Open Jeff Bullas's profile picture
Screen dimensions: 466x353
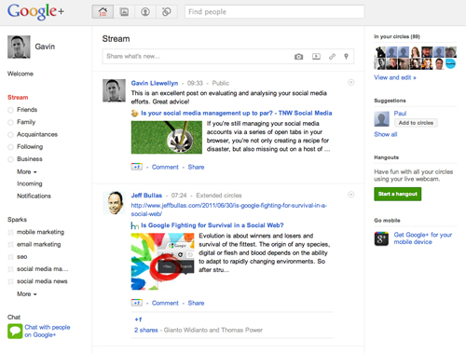point(115,203)
